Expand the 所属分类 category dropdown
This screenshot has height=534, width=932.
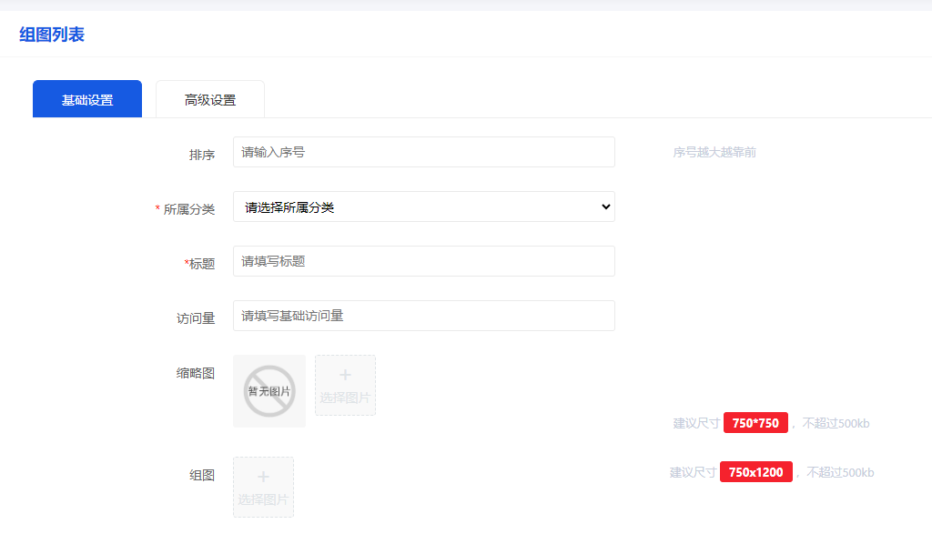(x=423, y=207)
